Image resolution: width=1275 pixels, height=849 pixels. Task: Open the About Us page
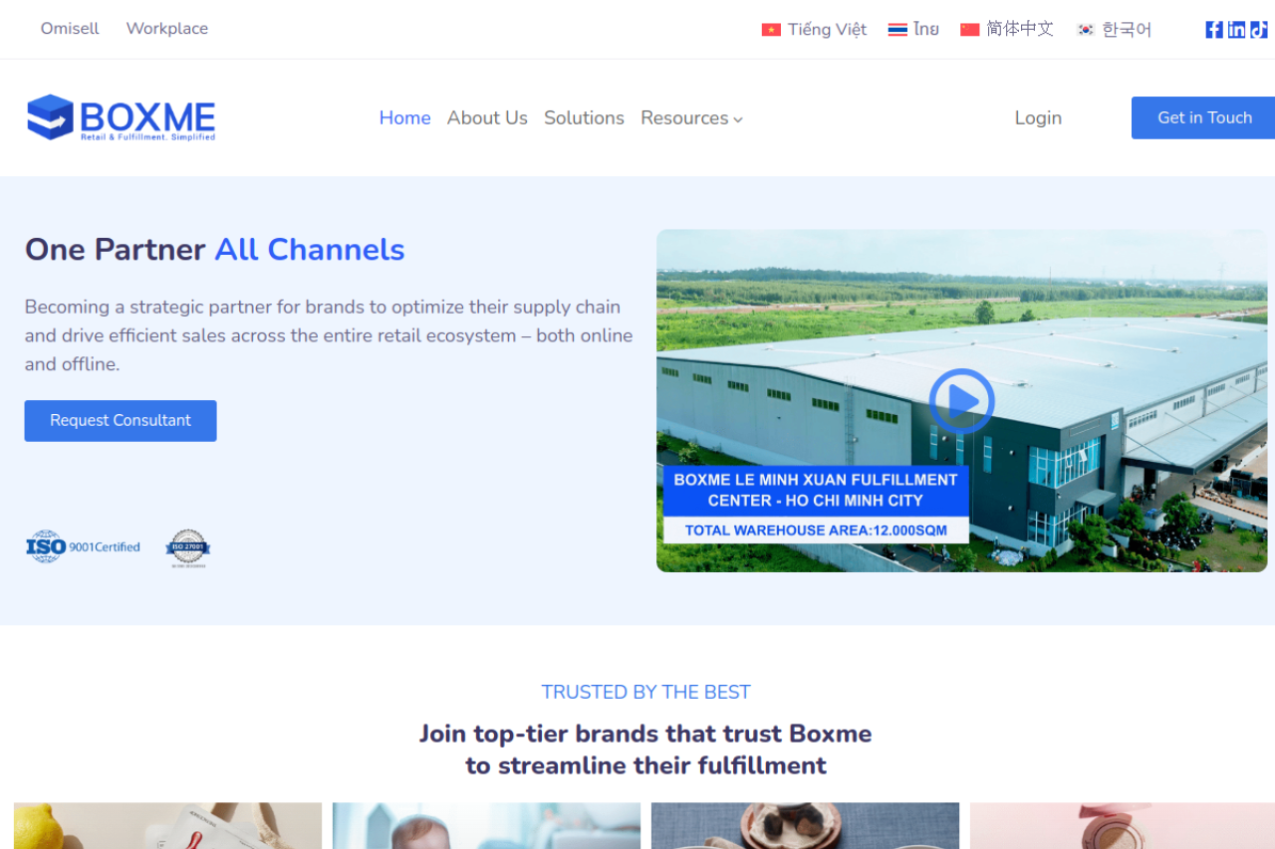[x=487, y=117]
